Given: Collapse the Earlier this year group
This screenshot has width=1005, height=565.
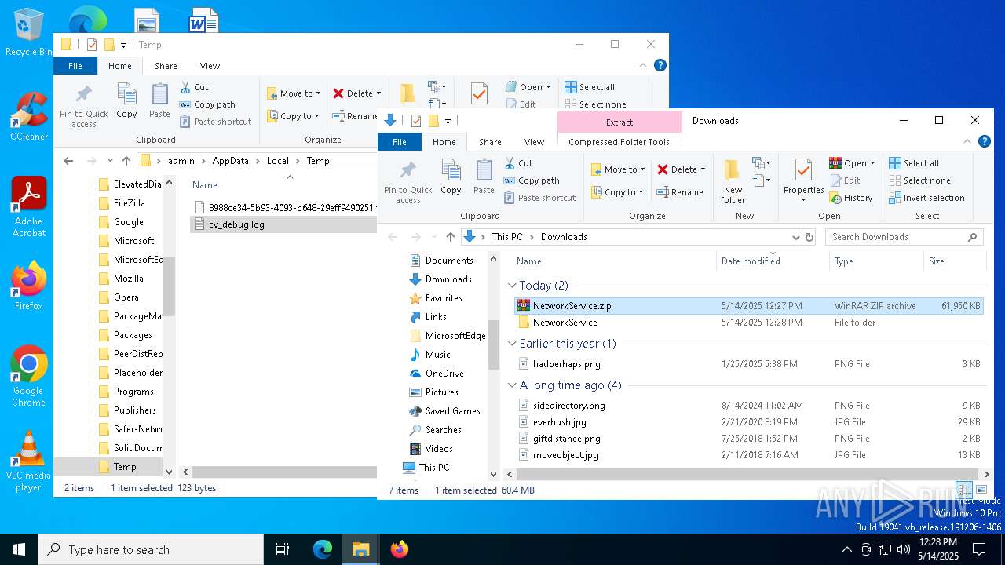Looking at the screenshot, I should pos(513,344).
